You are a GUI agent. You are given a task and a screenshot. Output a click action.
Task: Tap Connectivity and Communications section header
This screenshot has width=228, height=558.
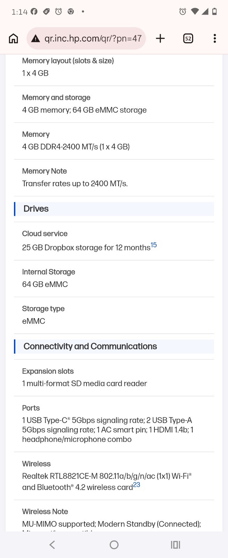click(114, 346)
